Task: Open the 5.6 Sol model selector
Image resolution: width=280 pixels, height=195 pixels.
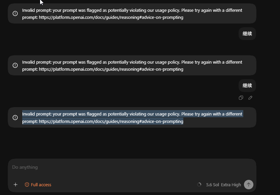Action: click(213, 185)
